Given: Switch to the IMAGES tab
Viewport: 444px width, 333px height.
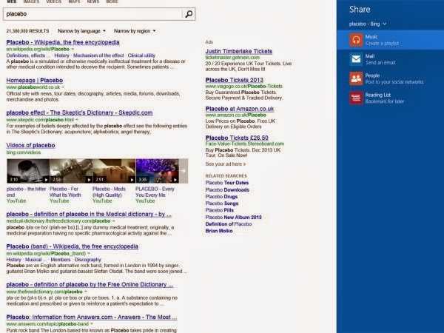Looking at the screenshot, I should point(31,1).
